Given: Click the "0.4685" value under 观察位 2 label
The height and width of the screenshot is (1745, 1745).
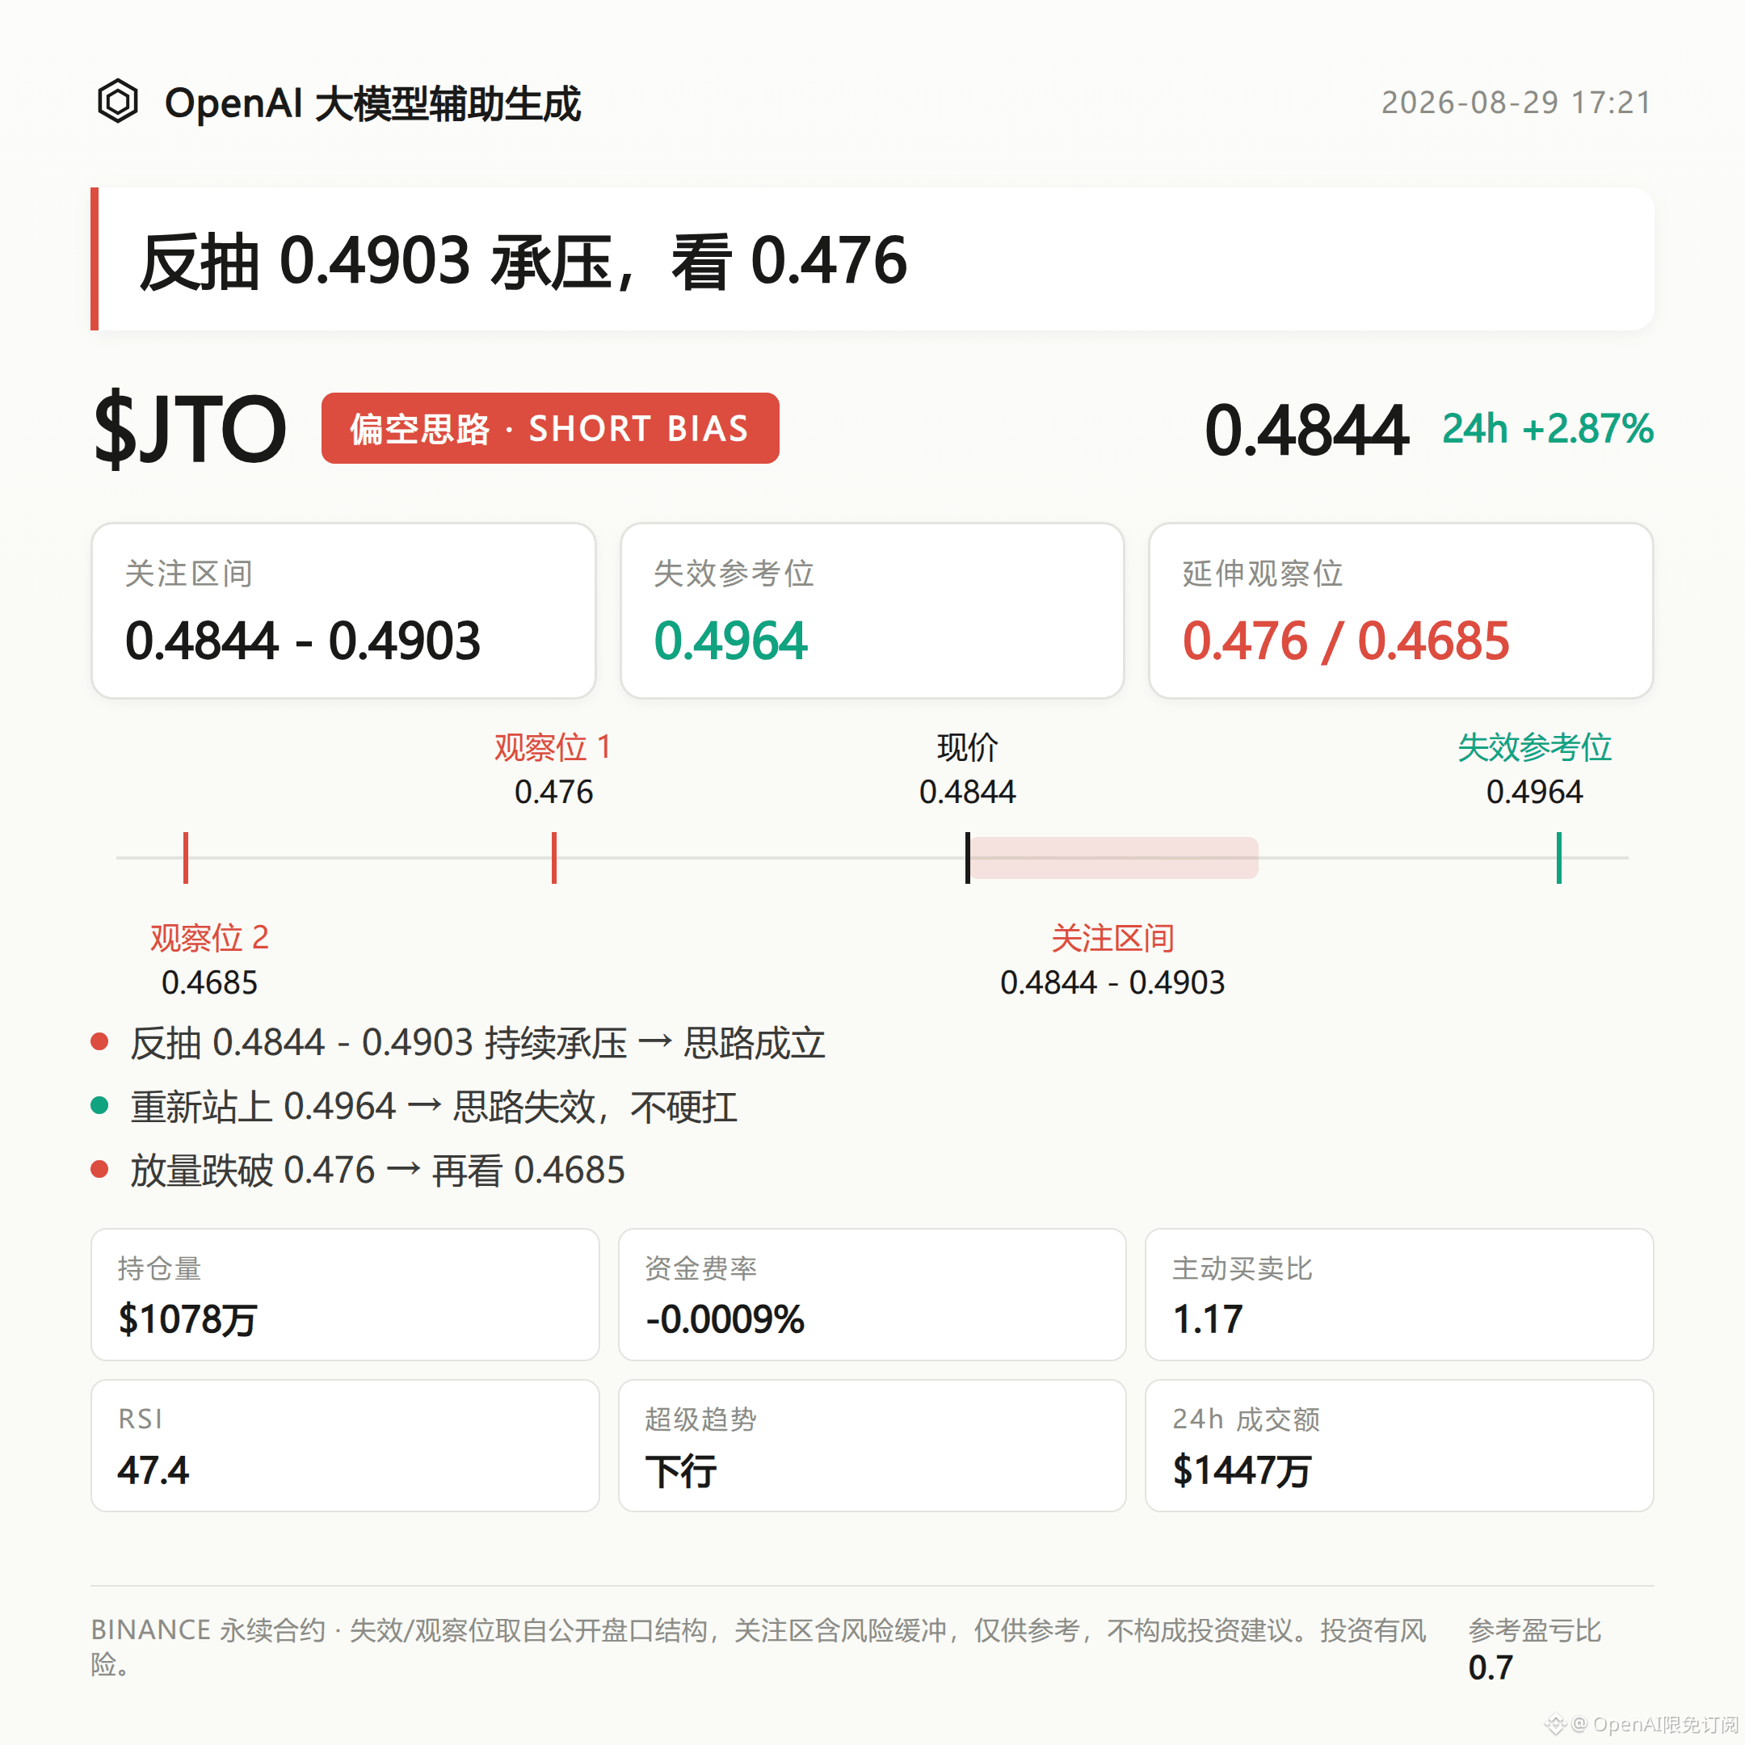Looking at the screenshot, I should click(209, 982).
